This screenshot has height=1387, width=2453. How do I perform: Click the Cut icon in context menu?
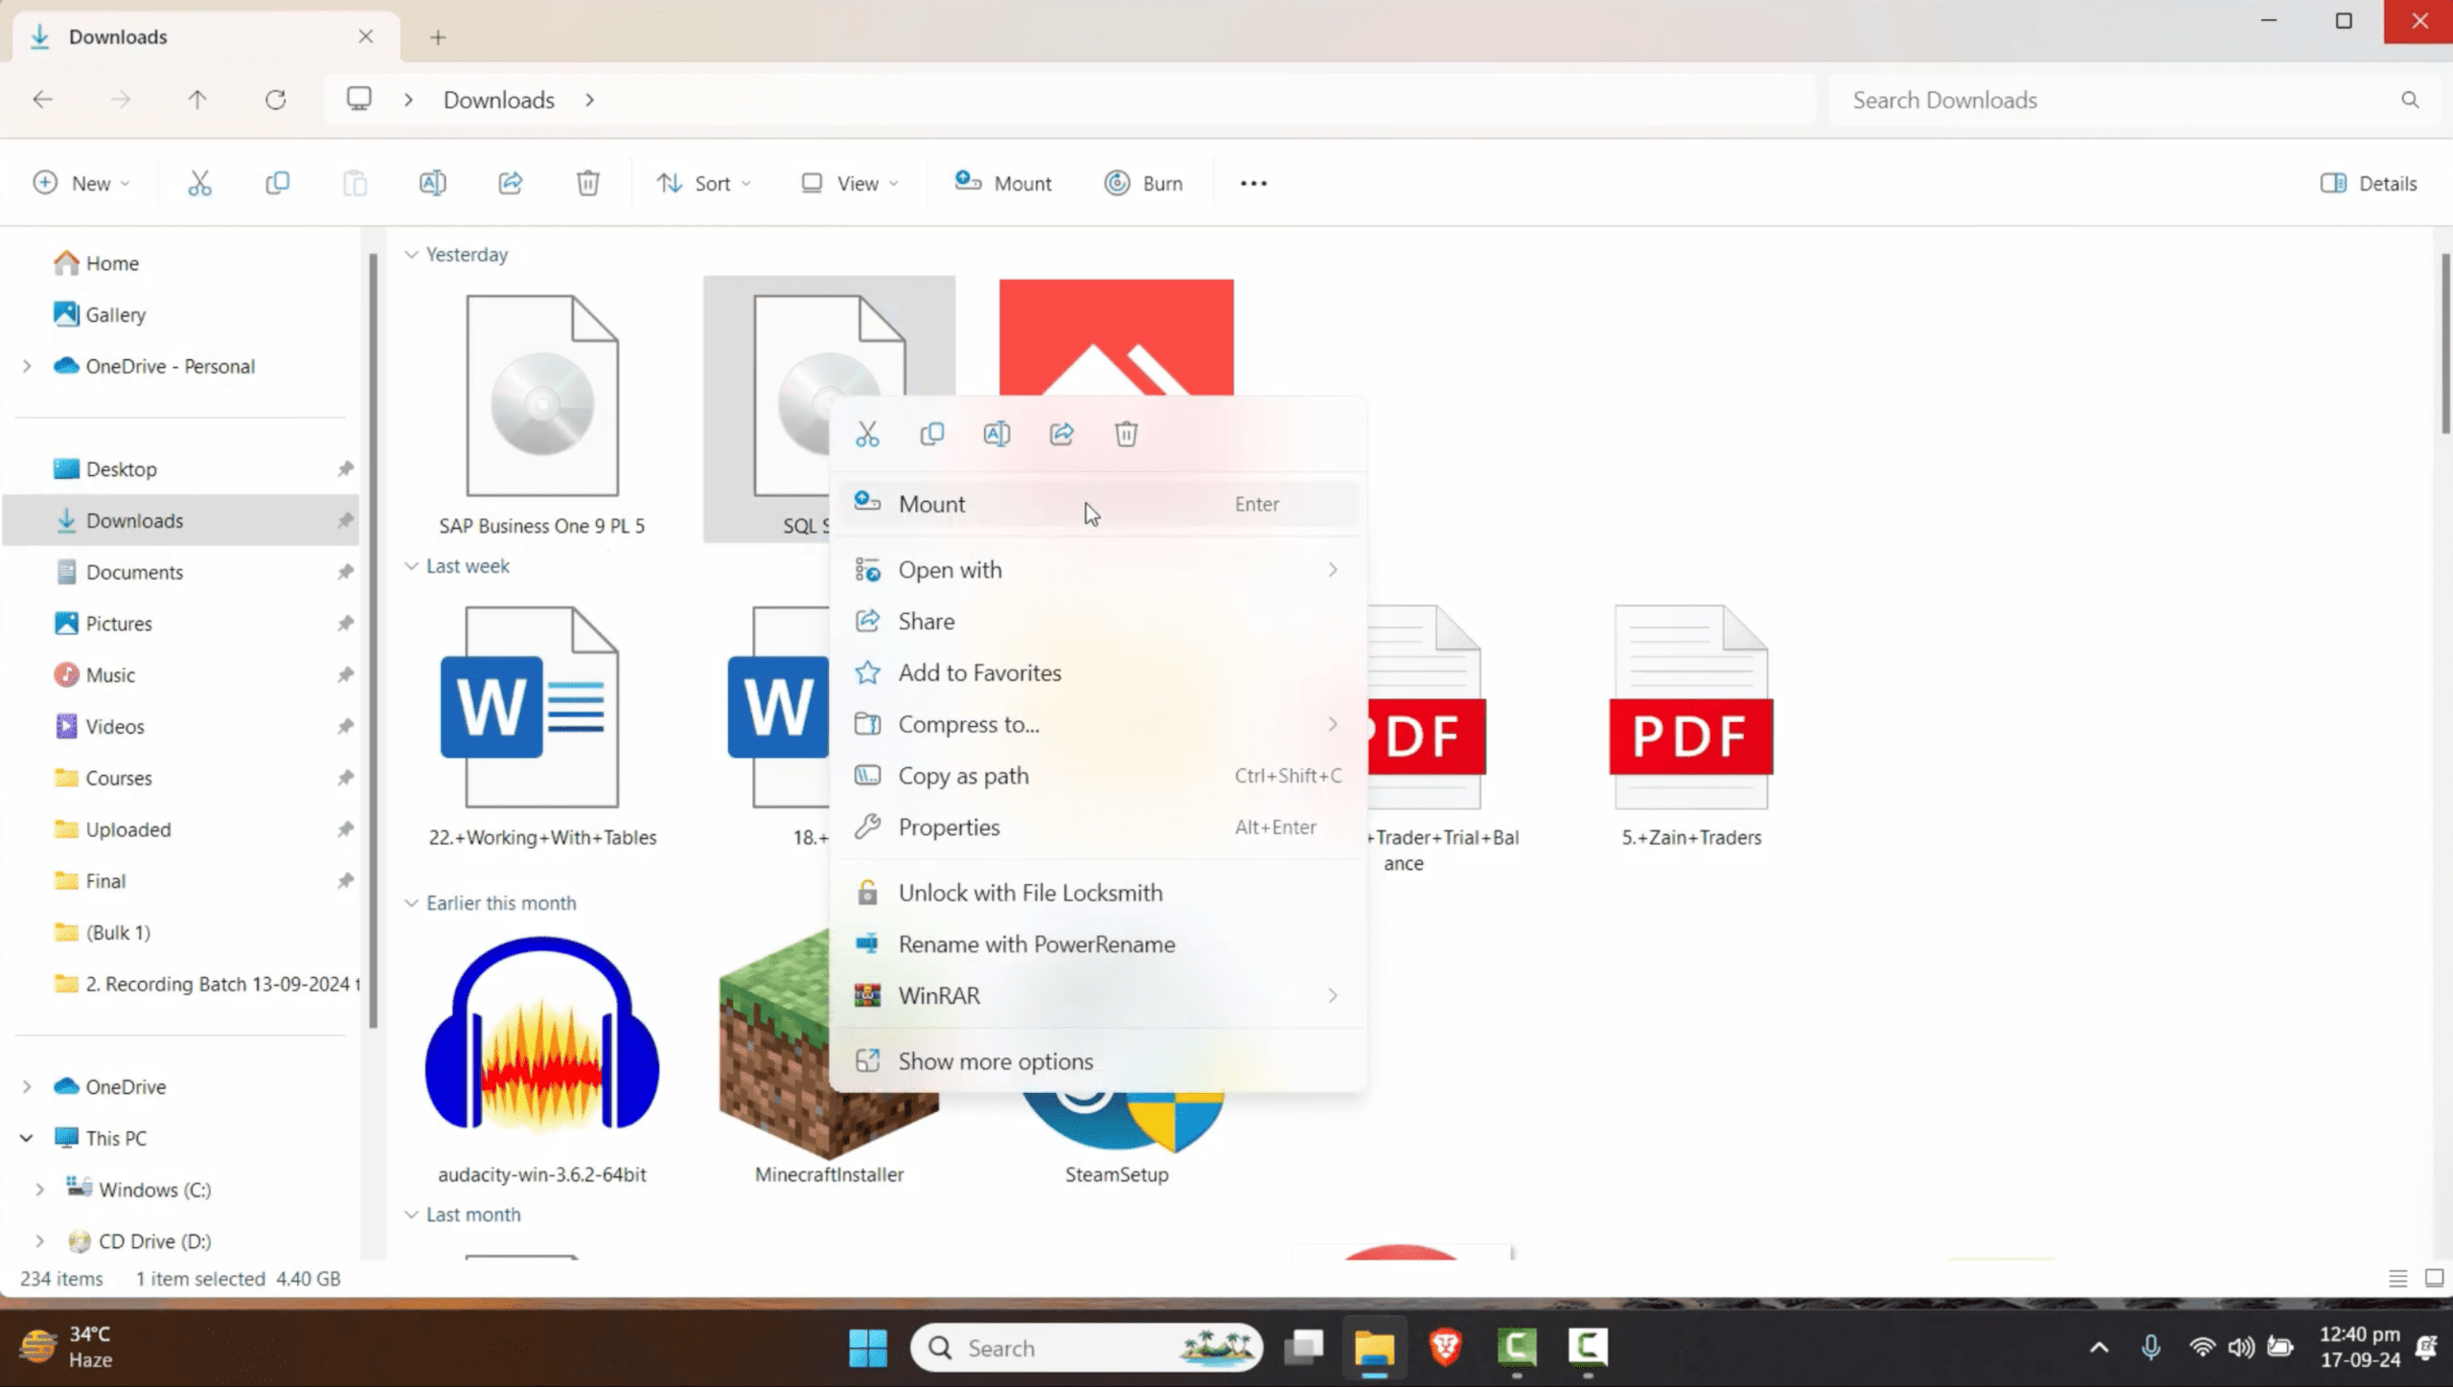(867, 434)
